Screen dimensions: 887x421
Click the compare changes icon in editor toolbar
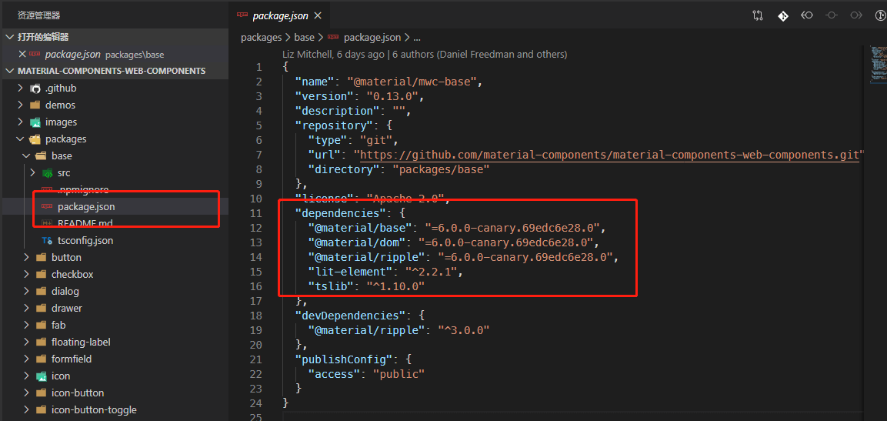tap(758, 15)
